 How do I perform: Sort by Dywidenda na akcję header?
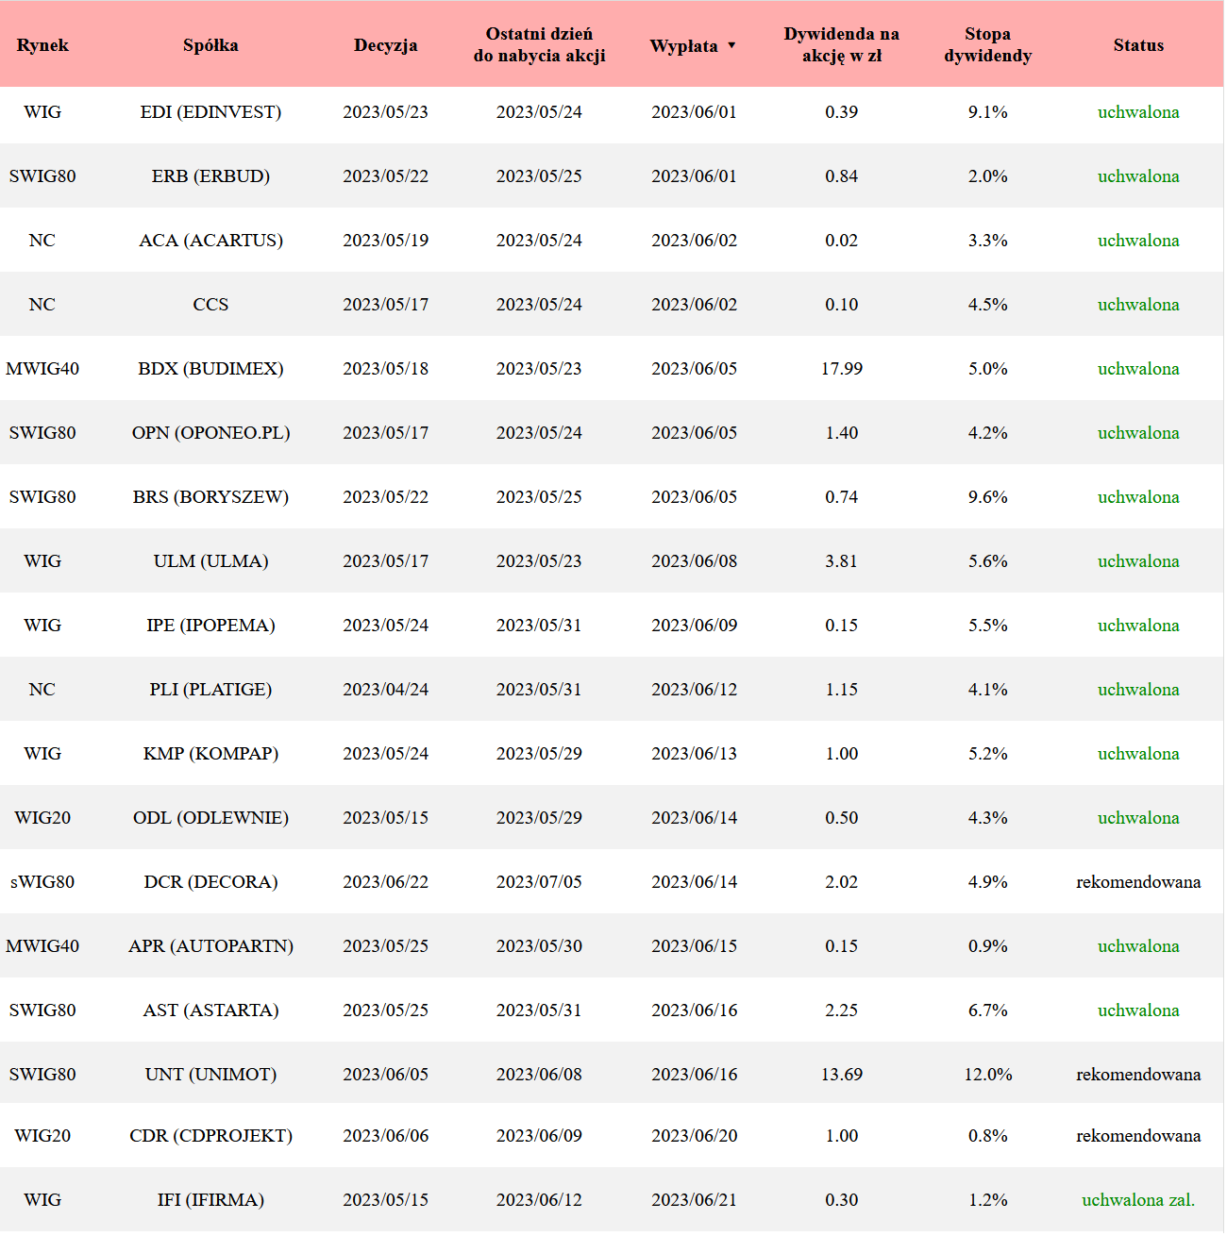tap(841, 45)
